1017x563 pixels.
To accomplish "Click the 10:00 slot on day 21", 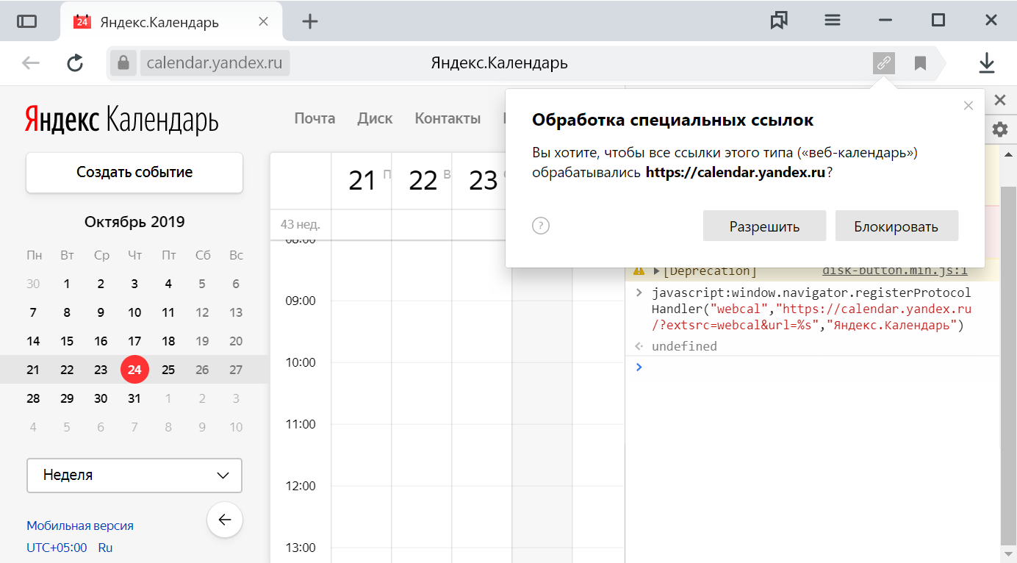I will tap(362, 393).
